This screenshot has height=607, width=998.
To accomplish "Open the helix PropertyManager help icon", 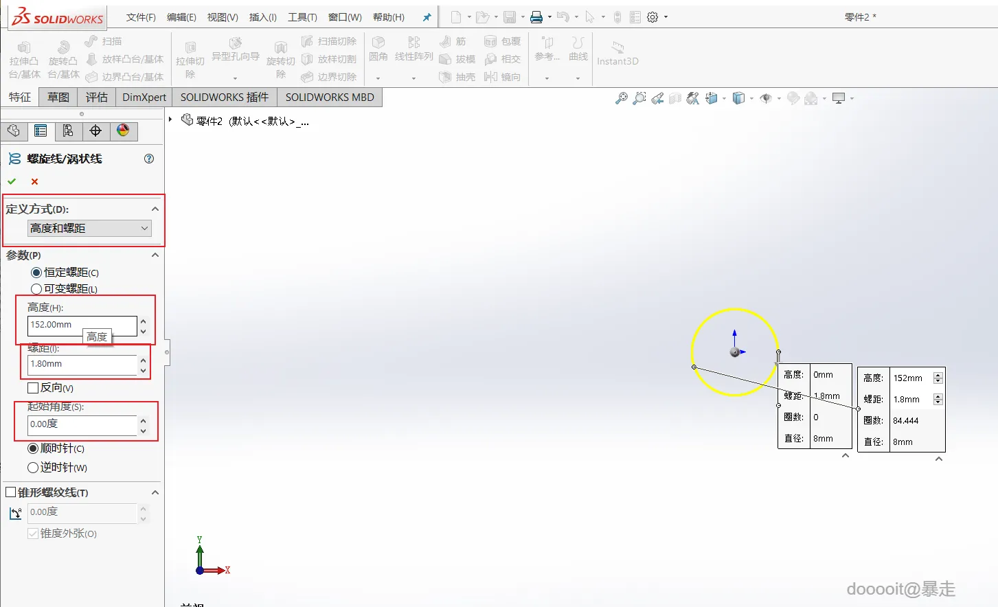I will (x=149, y=159).
